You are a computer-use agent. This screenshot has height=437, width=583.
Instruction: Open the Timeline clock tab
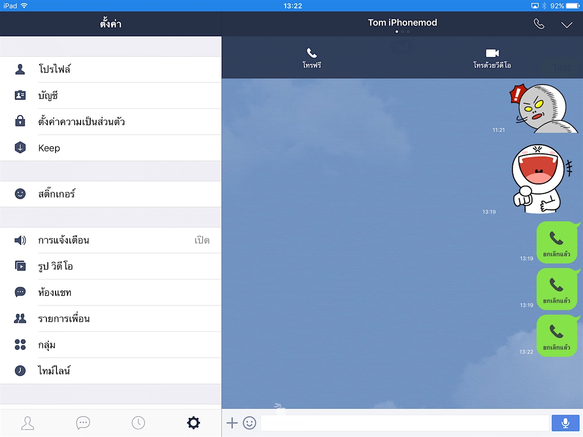coord(138,423)
